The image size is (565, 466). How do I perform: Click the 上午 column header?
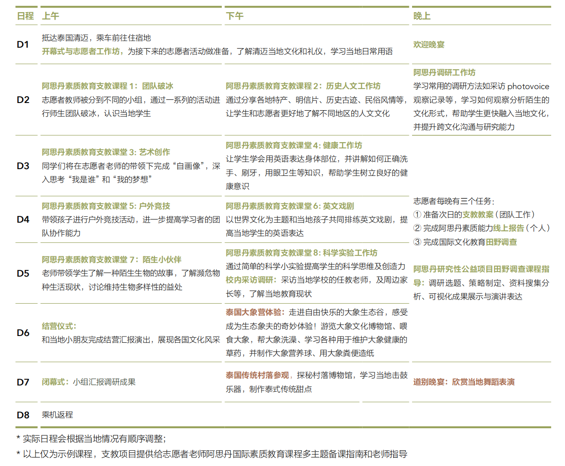50,16
